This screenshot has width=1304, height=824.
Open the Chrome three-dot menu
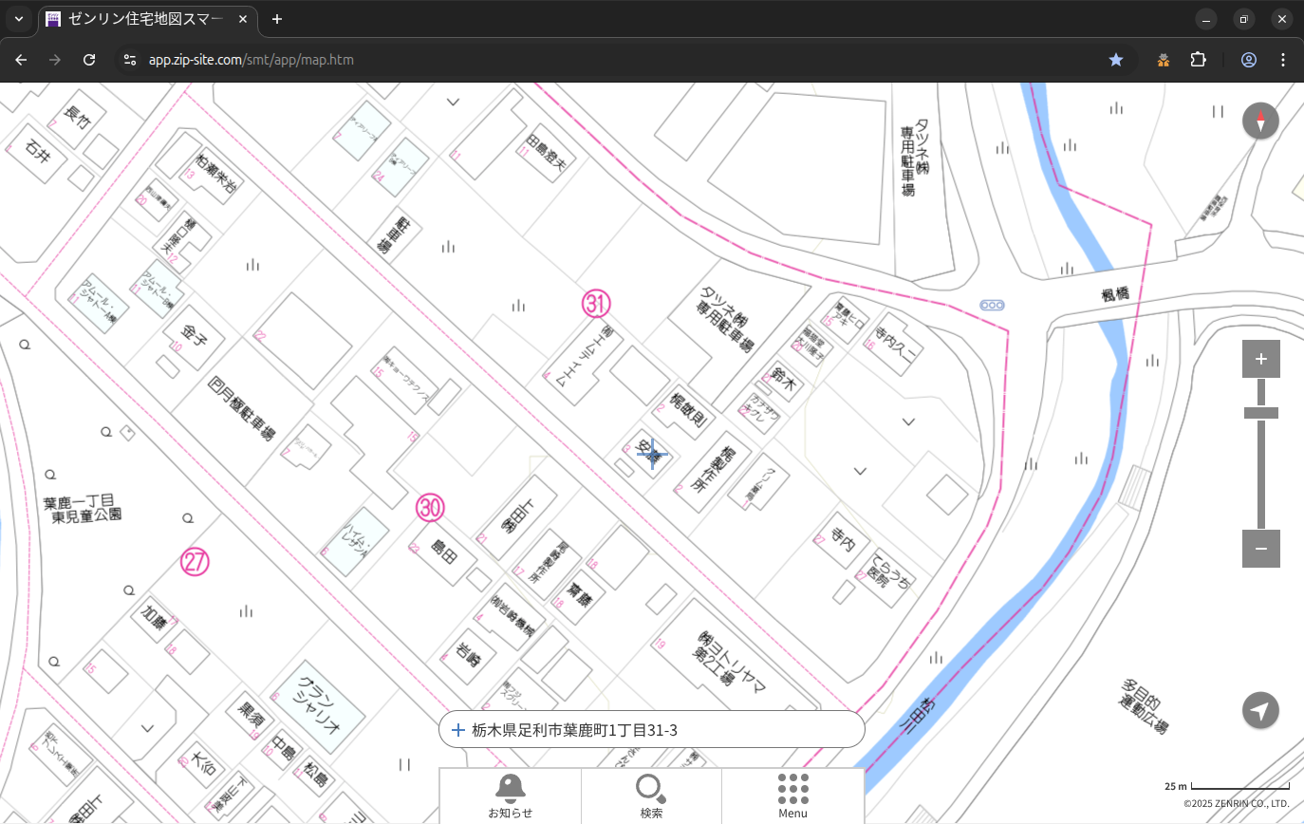click(x=1283, y=60)
